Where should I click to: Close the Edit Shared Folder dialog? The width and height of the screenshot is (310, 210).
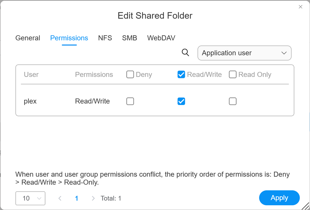300,7
